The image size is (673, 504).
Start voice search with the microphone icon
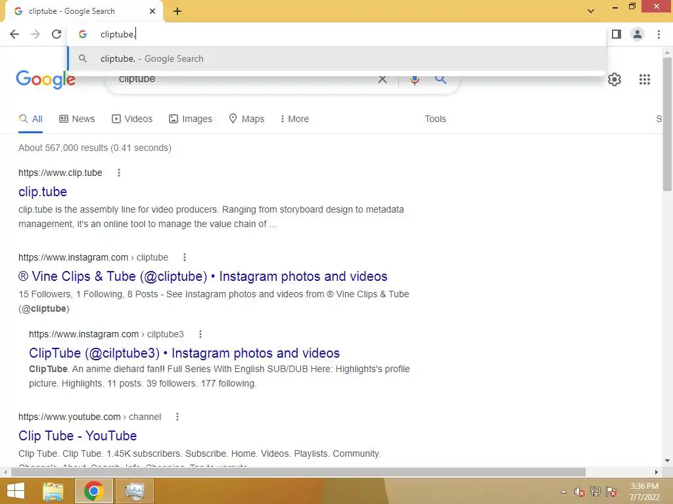(414, 79)
